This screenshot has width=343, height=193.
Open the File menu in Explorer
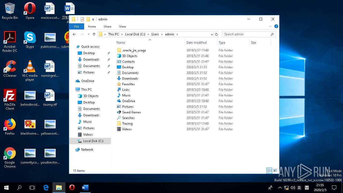click(77, 27)
